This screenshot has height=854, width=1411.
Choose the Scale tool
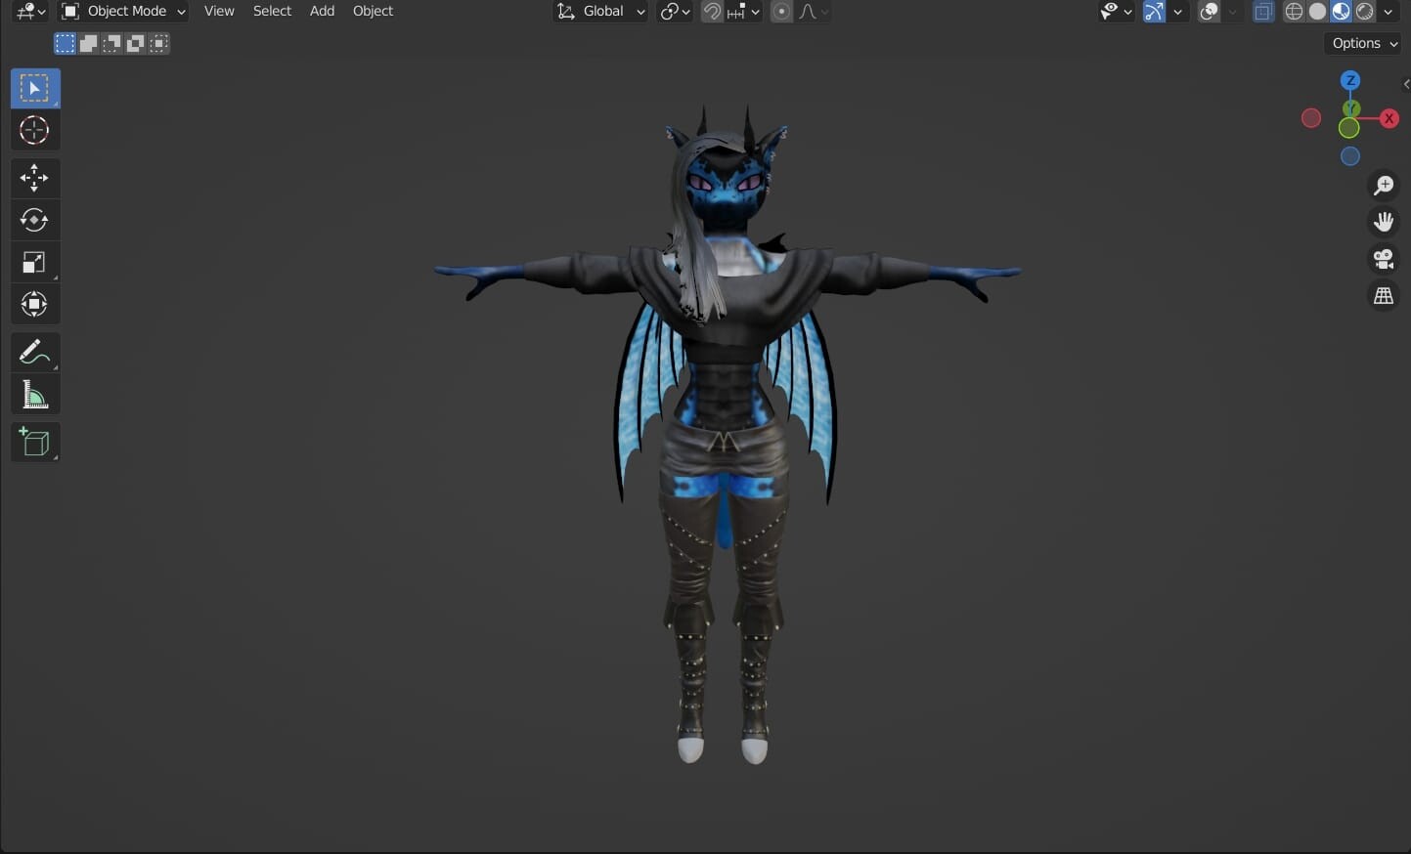pyautogui.click(x=35, y=262)
